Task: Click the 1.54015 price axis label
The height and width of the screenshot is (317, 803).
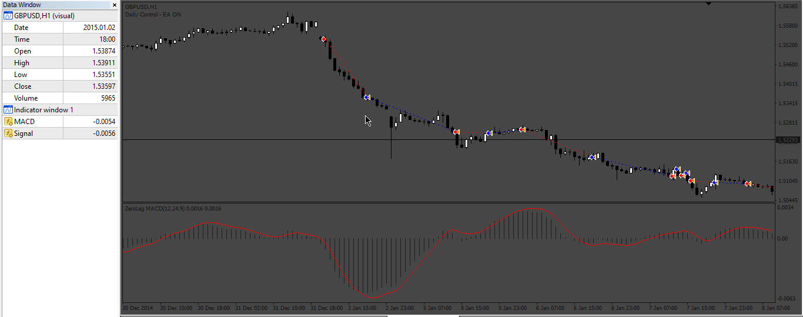Action: point(787,84)
